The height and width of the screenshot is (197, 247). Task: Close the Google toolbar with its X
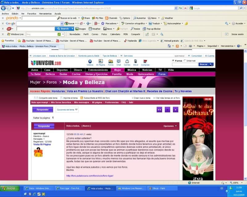tap(3, 23)
